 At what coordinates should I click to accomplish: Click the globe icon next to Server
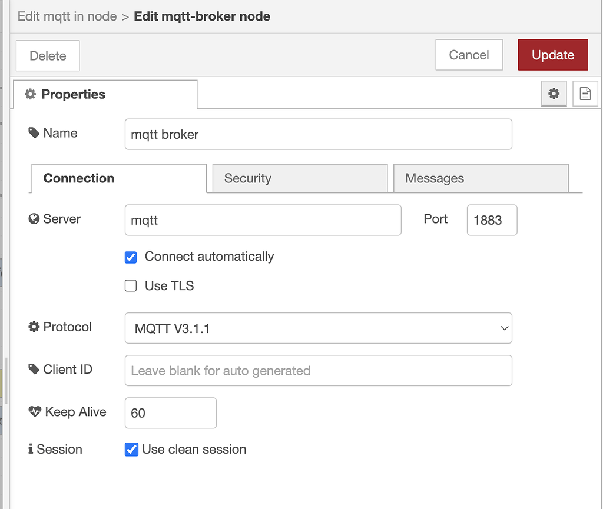(33, 218)
